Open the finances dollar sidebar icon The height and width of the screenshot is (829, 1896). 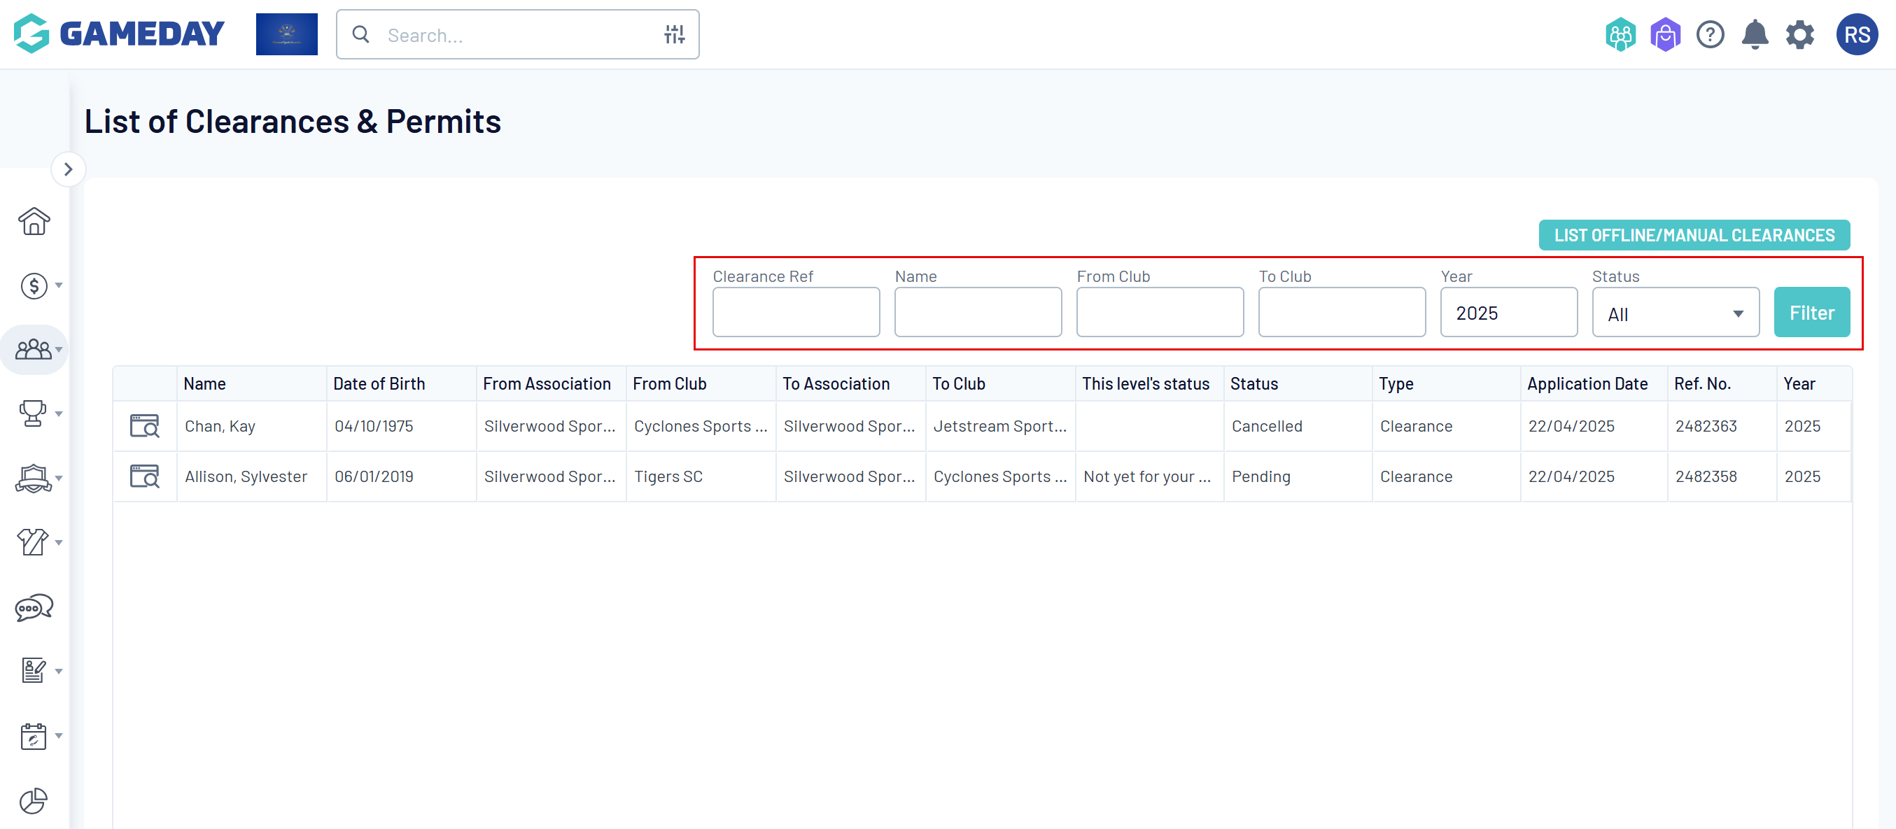[34, 285]
